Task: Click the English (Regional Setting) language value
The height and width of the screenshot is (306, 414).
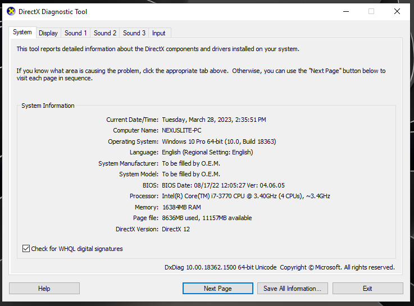Action: 207,152
